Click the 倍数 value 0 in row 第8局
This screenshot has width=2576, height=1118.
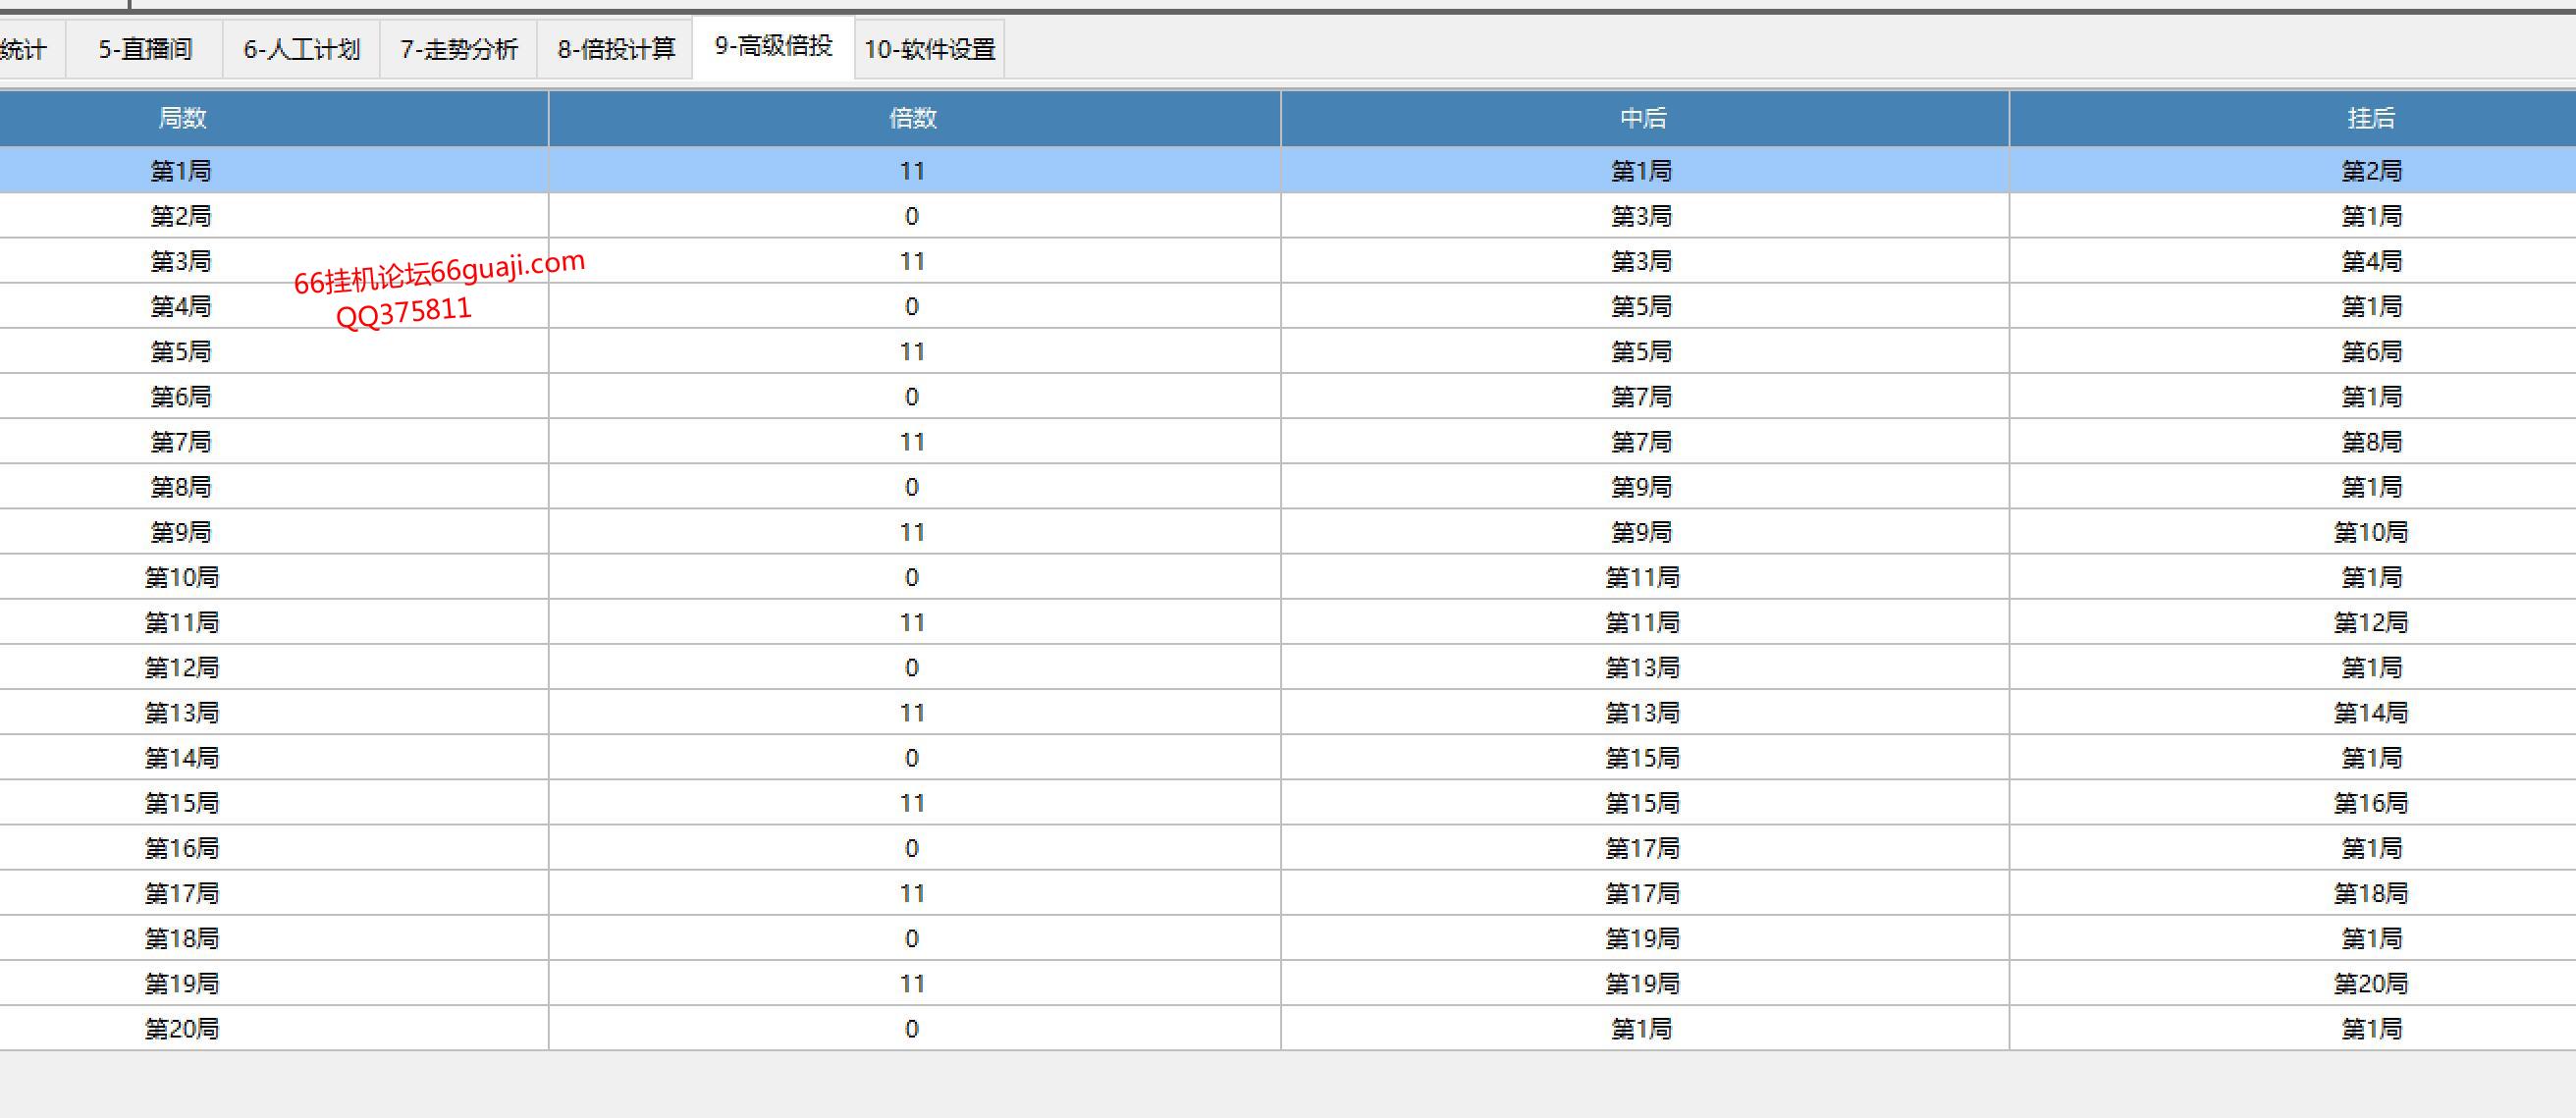point(914,486)
